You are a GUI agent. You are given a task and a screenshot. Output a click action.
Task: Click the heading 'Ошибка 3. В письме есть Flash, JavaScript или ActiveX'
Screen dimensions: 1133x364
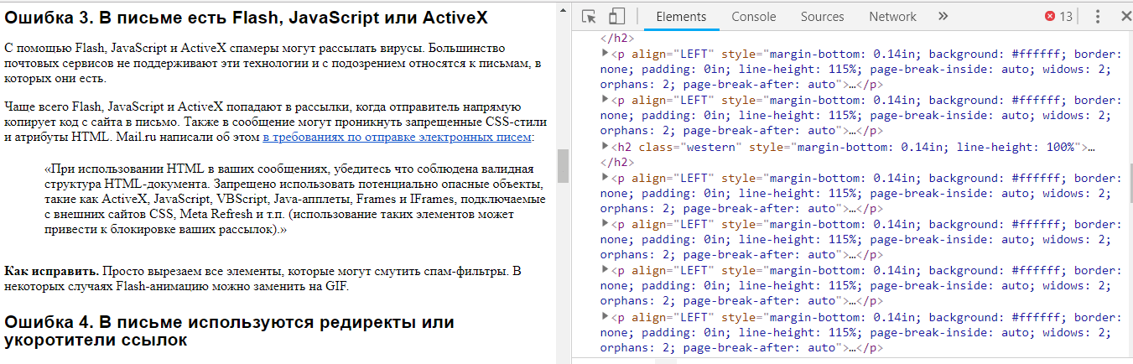coord(246,17)
